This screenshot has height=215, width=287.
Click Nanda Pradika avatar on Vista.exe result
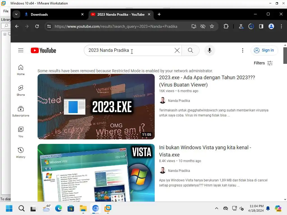[162, 170]
